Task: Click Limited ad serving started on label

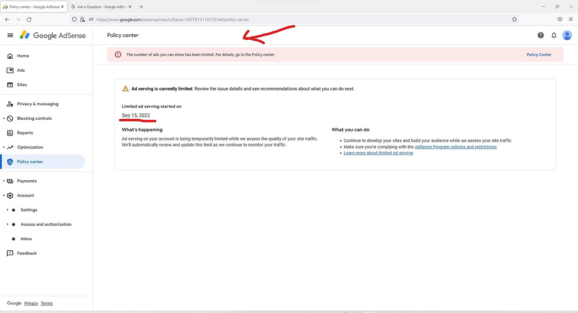Action: (x=152, y=107)
